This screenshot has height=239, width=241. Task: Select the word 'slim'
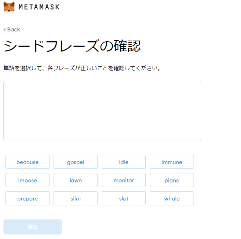click(76, 198)
